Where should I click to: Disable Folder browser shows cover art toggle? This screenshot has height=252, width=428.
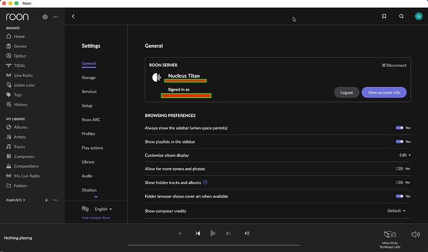[399, 196]
